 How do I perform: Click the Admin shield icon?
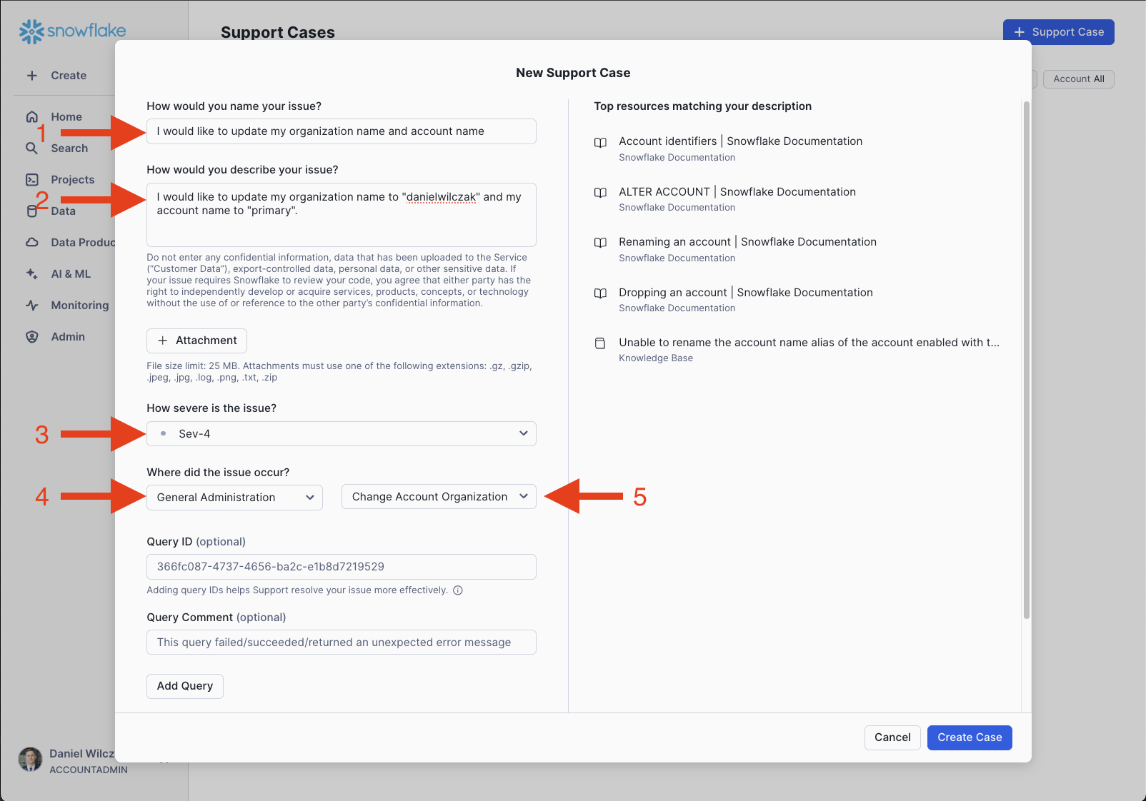point(32,337)
